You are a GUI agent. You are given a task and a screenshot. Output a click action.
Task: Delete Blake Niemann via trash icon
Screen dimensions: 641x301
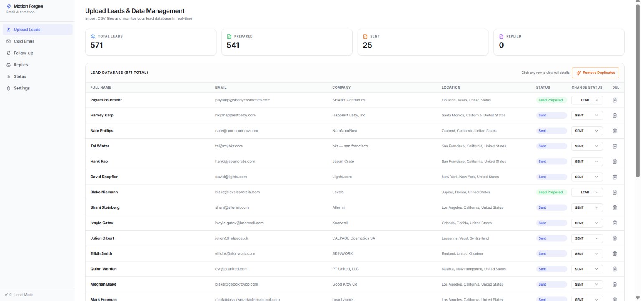(614, 192)
